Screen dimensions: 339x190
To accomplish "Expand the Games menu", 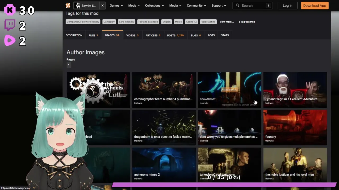I will coord(117,6).
